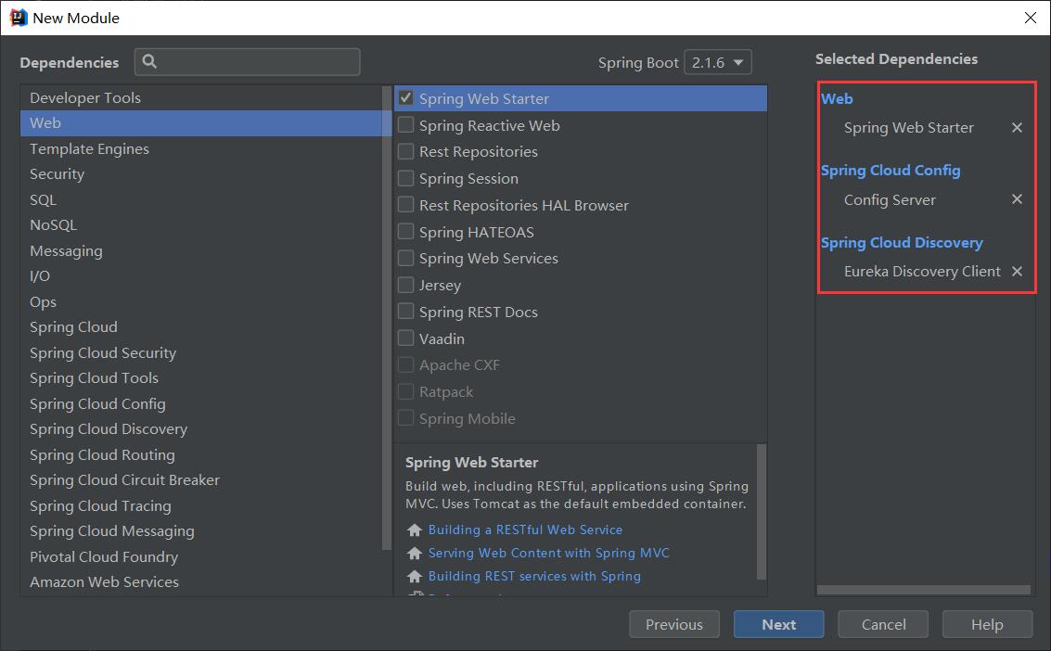
Task: Check the Vaadin dependency checkbox
Action: 405,338
